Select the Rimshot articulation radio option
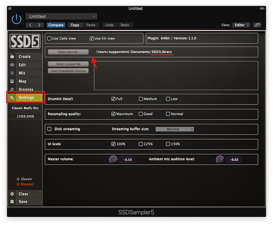Viewport: 273px width, 225px height. [x=18, y=184]
